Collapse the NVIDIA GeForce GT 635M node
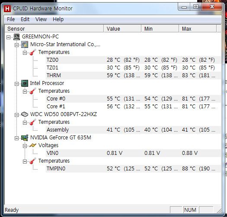Screen dimensions: 227x217 17,138
